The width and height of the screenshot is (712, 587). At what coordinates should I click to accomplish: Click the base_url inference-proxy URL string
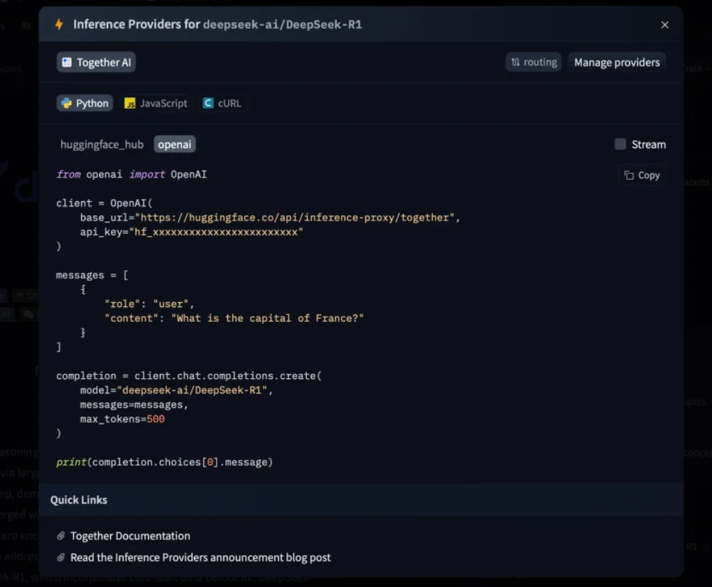tap(295, 217)
